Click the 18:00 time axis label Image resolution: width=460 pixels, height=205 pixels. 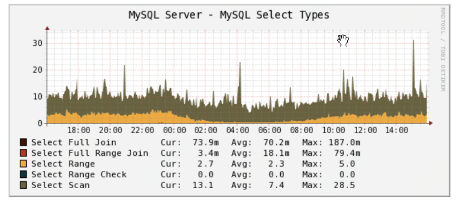tap(79, 130)
